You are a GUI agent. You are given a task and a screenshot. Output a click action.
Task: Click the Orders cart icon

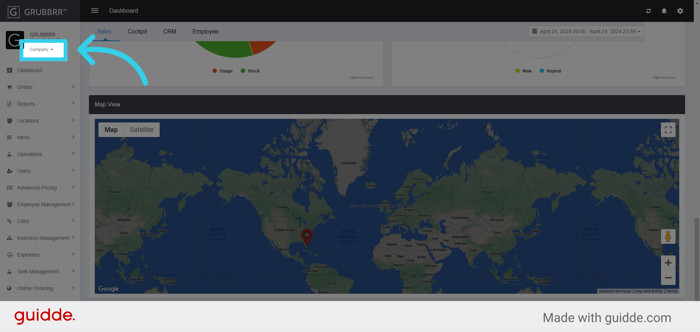click(x=9, y=87)
